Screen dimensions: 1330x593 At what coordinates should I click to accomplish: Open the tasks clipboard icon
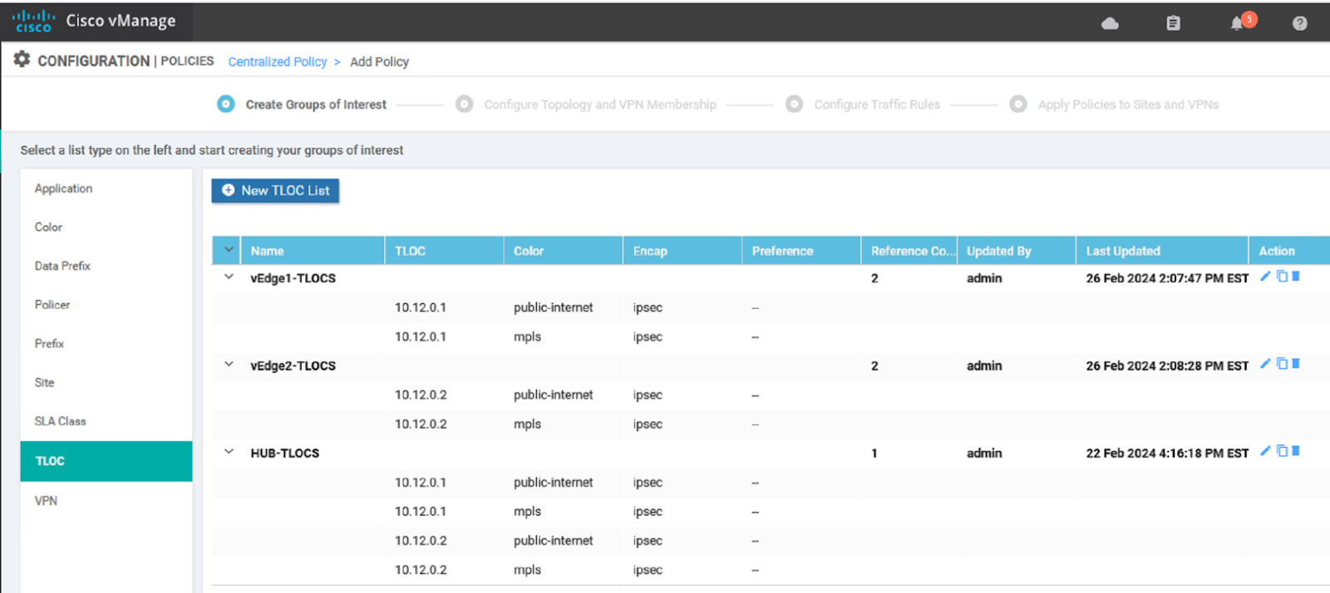[x=1173, y=23]
